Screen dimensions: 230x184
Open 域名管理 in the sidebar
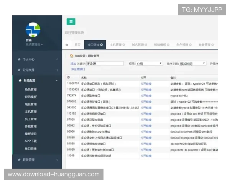[x=31, y=104]
